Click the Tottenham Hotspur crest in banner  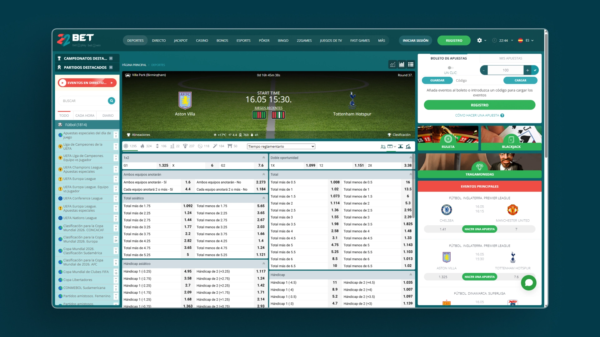pos(352,100)
